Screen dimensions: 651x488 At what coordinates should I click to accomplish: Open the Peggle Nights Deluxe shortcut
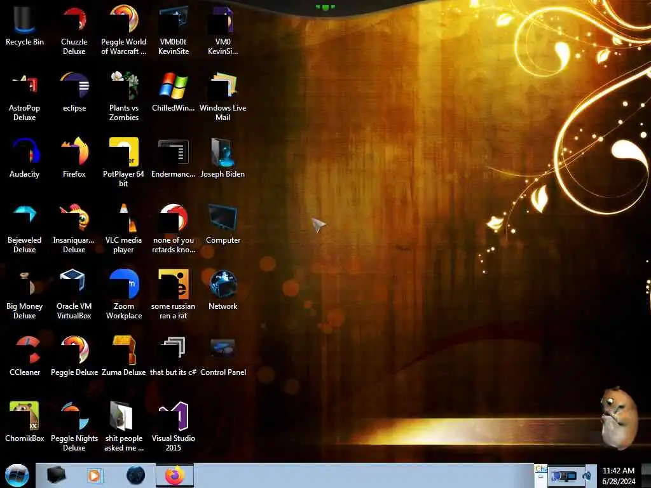click(74, 427)
